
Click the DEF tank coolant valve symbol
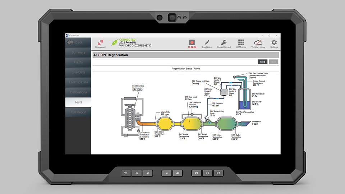235,77
